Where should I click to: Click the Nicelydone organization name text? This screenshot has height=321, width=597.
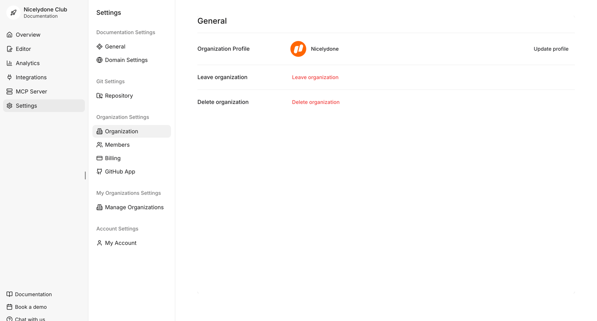click(x=325, y=49)
